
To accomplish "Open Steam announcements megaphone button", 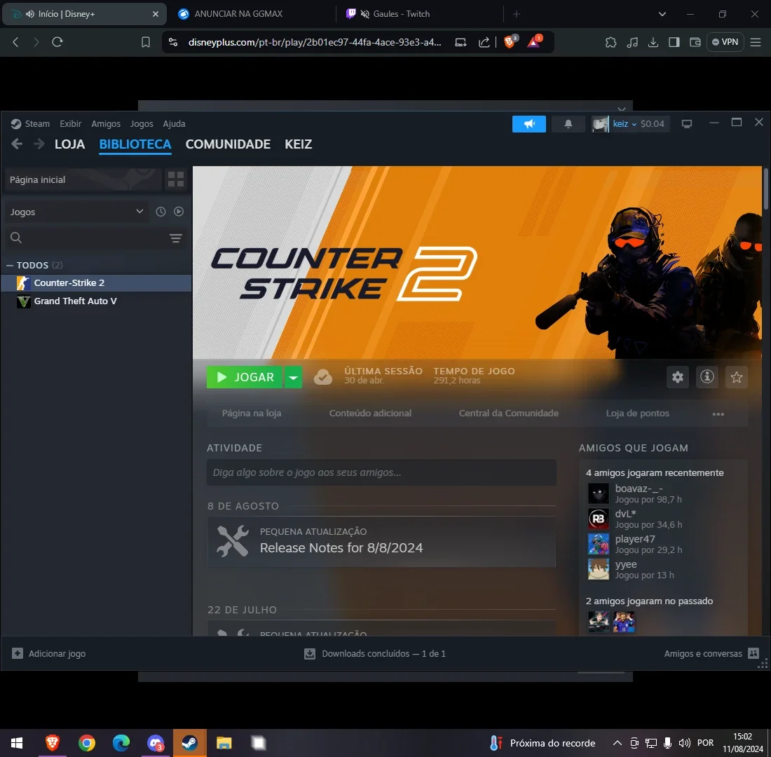I will (x=528, y=124).
